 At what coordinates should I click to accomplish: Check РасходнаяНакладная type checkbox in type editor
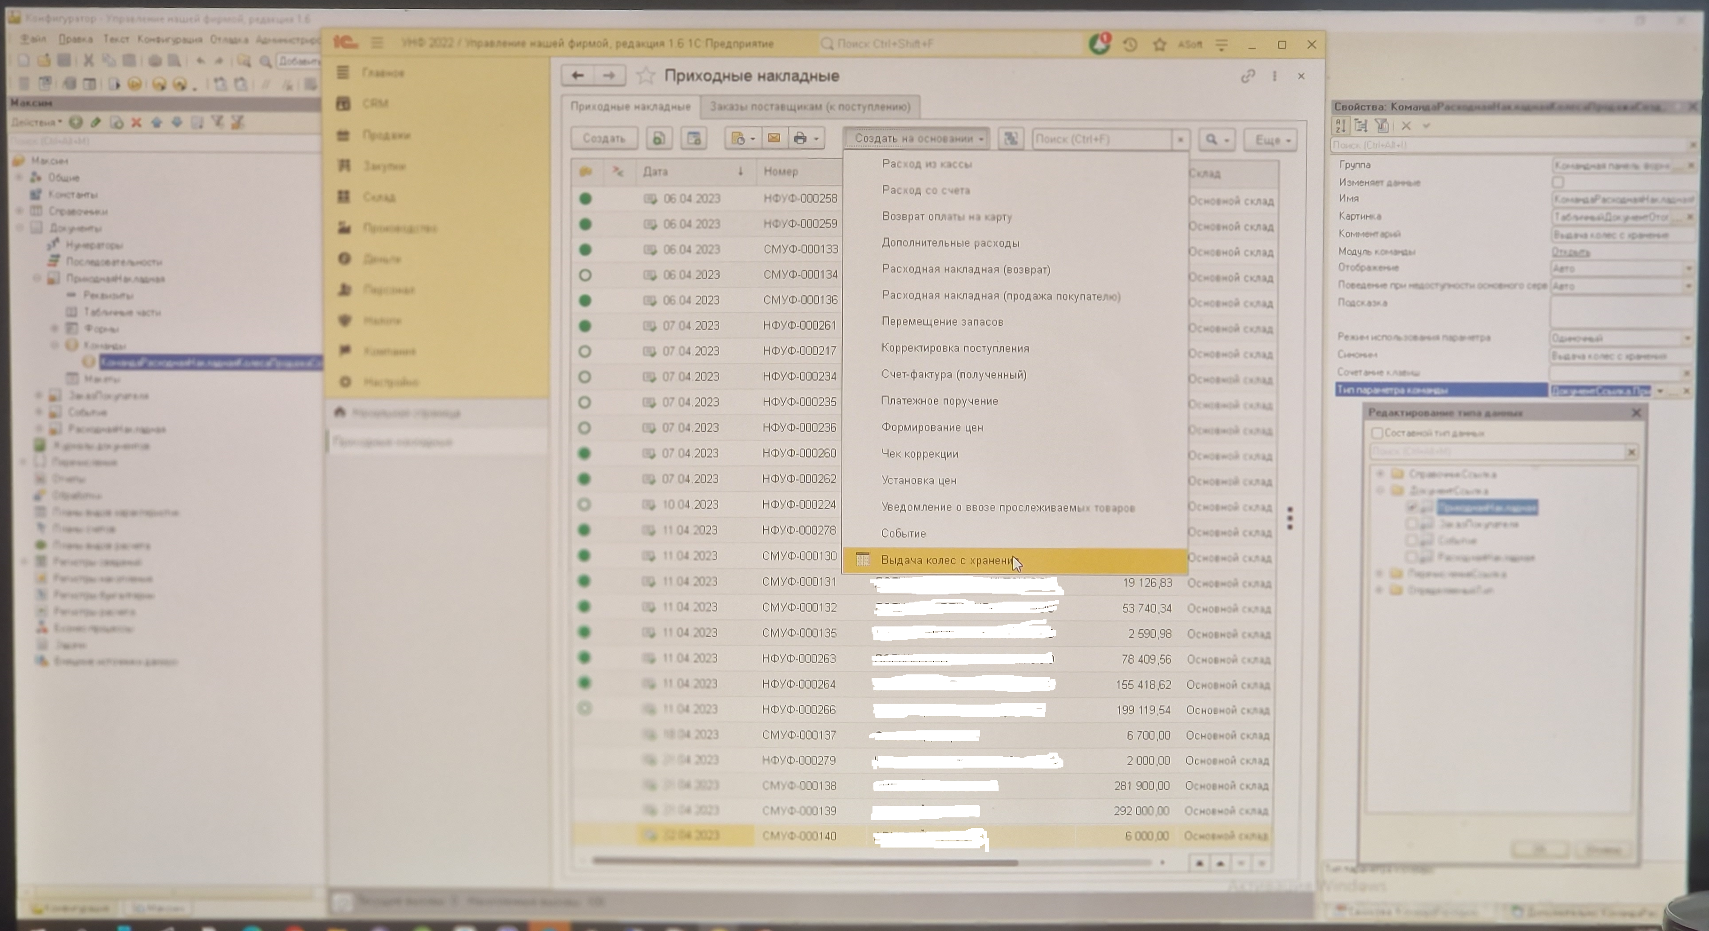click(x=1411, y=558)
